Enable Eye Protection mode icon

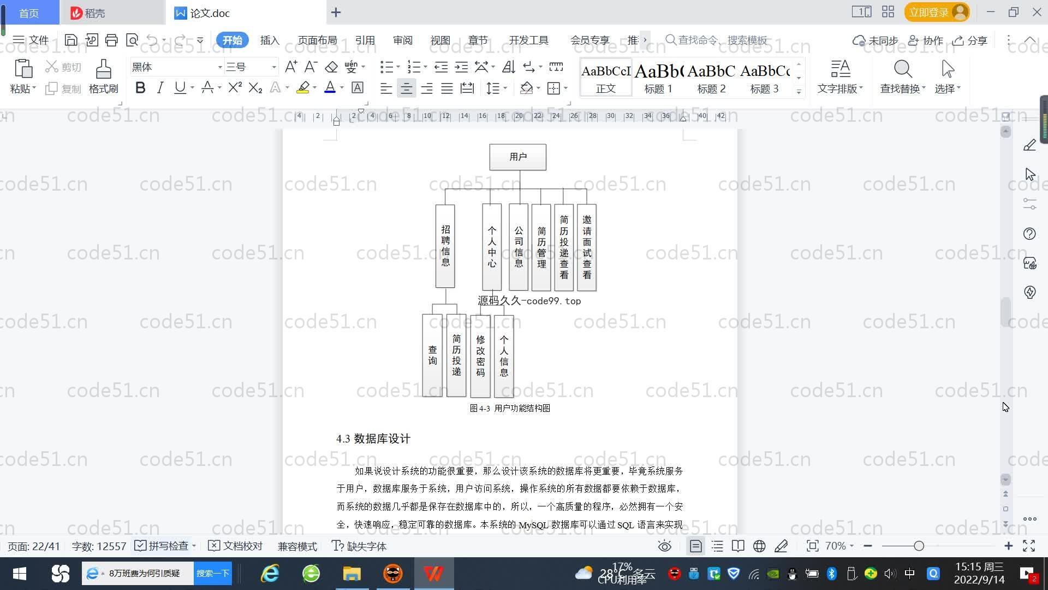tap(664, 546)
